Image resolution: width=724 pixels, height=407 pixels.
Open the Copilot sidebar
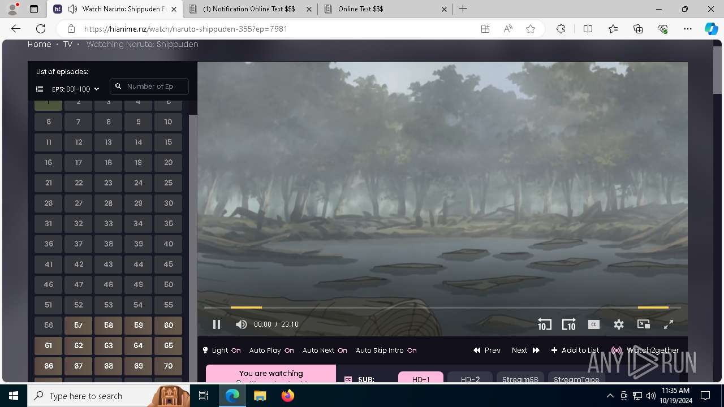click(x=711, y=29)
